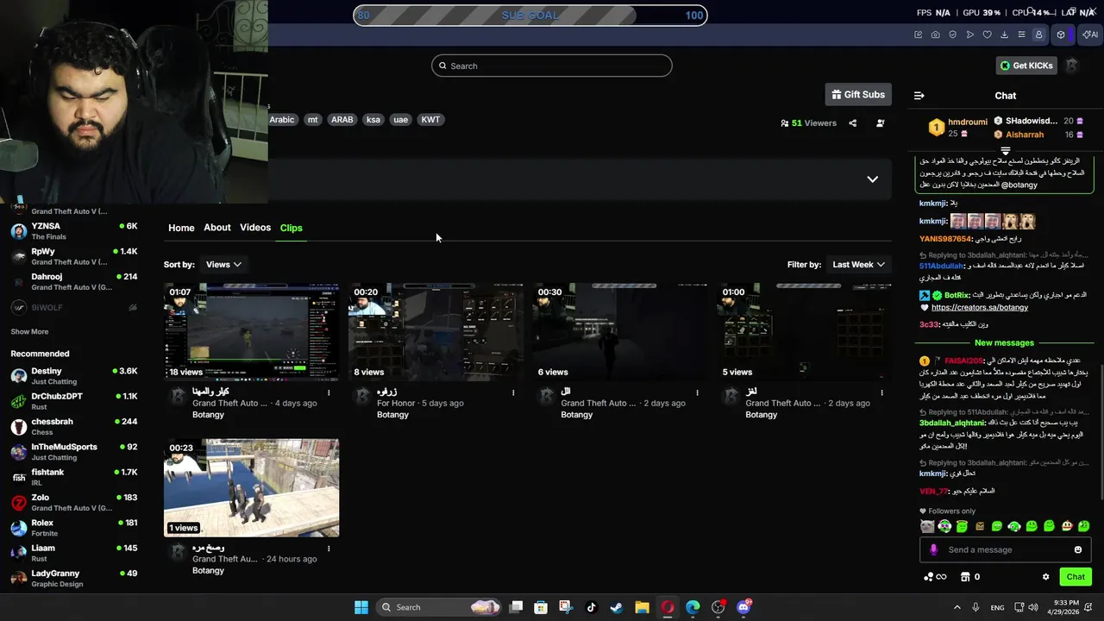Click the Get KICKs button
This screenshot has height=621, width=1104.
coord(1026,66)
